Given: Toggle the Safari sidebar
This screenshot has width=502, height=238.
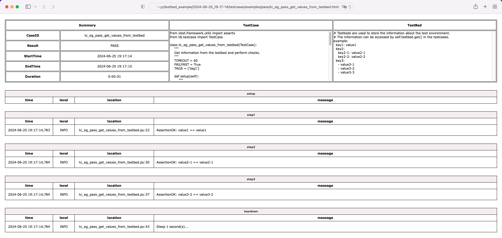Looking at the screenshot, I should [28, 7].
